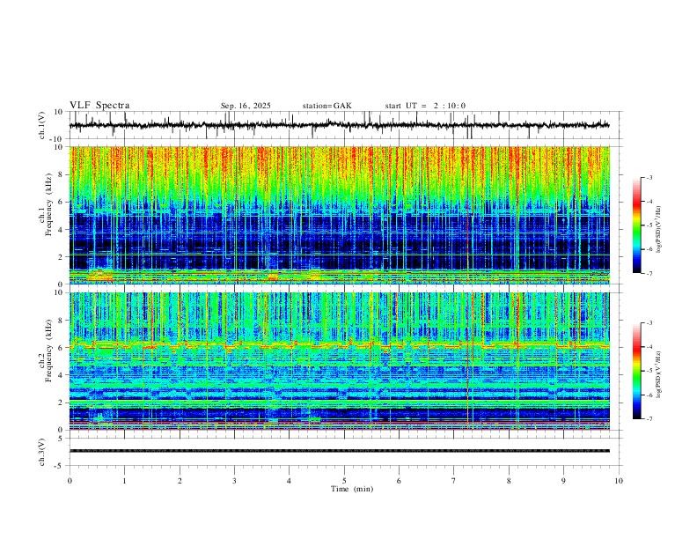The image size is (697, 539).
Task: Click the time axis tick label "8"
Action: (509, 481)
